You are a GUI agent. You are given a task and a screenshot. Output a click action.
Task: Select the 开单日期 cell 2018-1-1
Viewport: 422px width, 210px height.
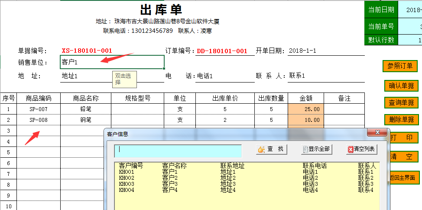pos(326,51)
